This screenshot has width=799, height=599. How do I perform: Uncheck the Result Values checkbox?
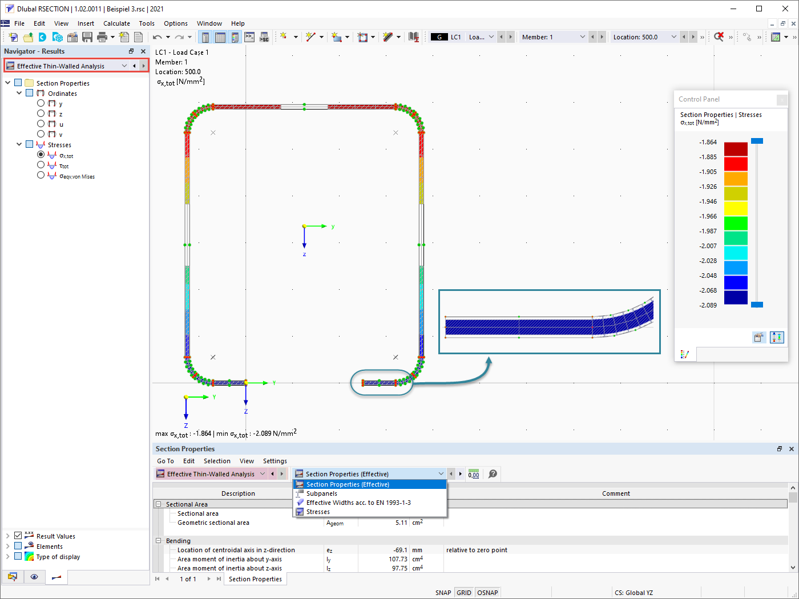[x=18, y=536]
